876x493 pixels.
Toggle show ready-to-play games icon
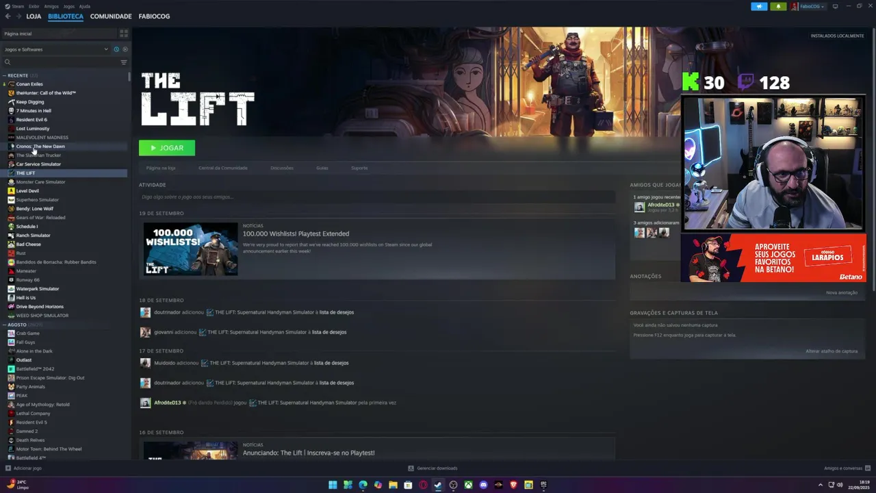tap(125, 49)
